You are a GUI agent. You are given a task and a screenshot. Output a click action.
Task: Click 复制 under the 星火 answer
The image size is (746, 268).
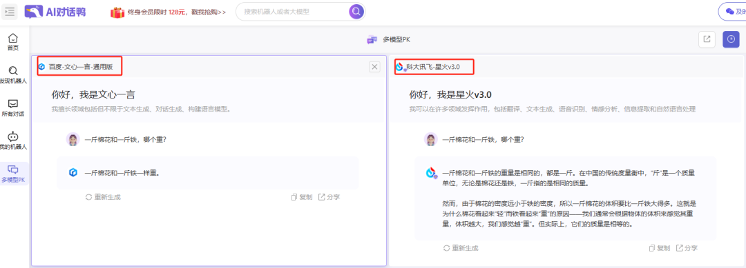click(x=660, y=248)
